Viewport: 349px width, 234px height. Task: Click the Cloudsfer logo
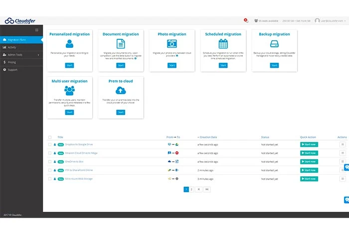click(x=20, y=21)
